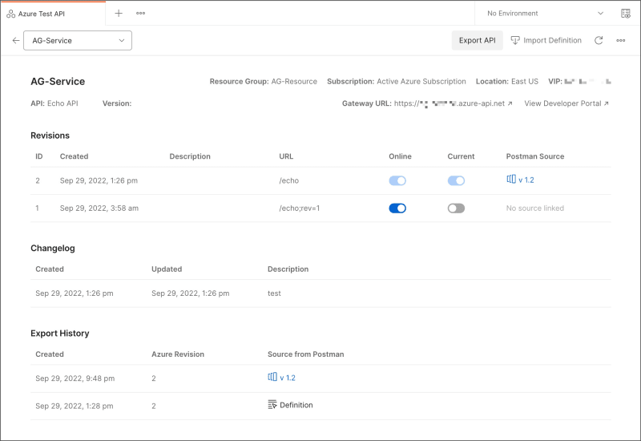Click the back arrow icon
The image size is (641, 441).
coord(16,40)
